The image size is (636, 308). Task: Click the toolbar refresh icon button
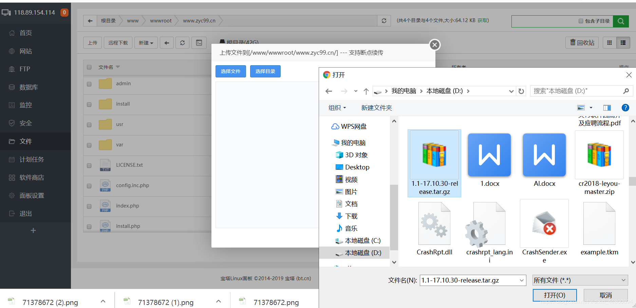(x=183, y=43)
